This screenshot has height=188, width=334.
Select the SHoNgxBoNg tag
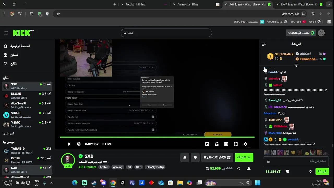click(155, 167)
